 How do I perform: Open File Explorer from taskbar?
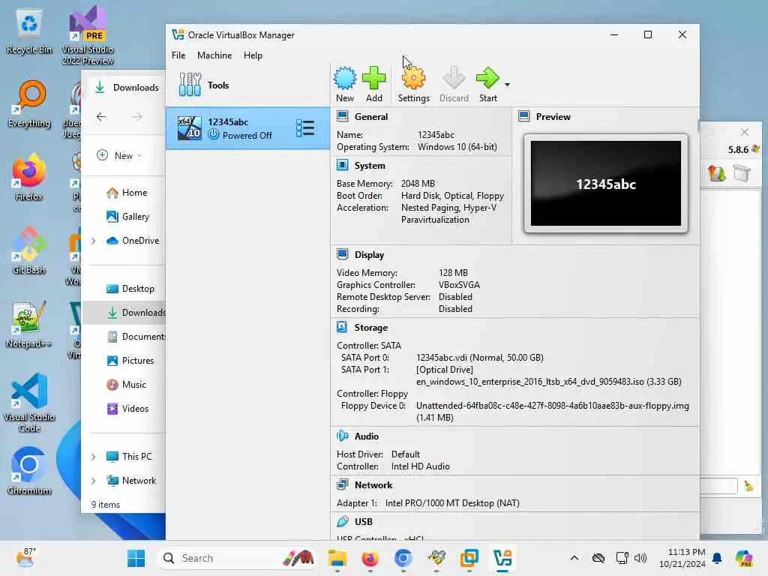point(337,558)
